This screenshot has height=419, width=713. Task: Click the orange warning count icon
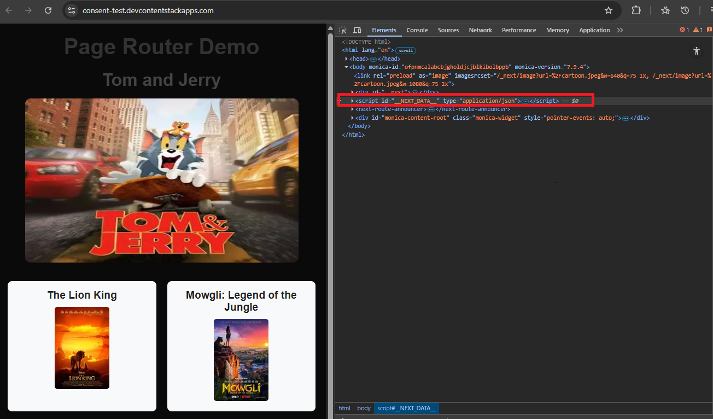(696, 30)
